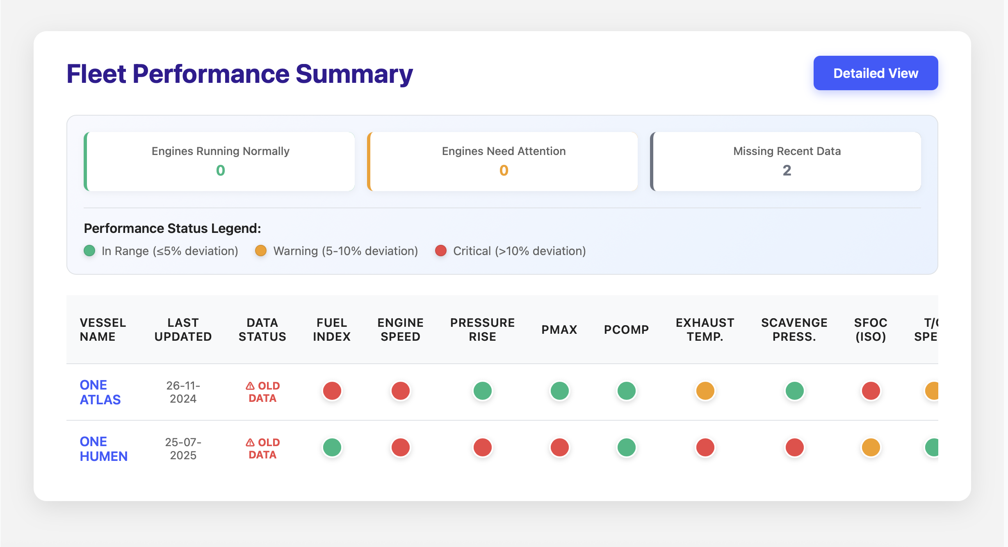Open the Detailed View
The height and width of the screenshot is (547, 1008).
tap(876, 73)
